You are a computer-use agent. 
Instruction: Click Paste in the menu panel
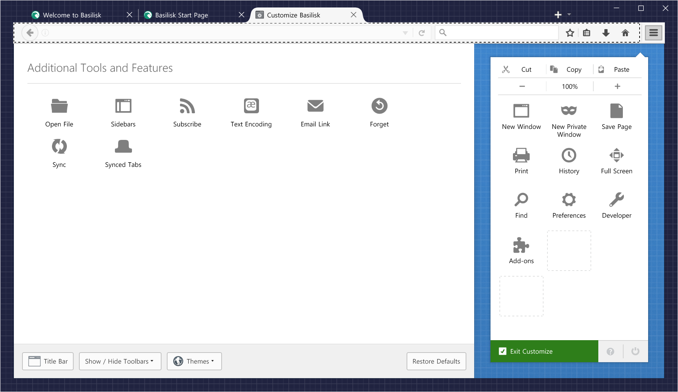[618, 69]
